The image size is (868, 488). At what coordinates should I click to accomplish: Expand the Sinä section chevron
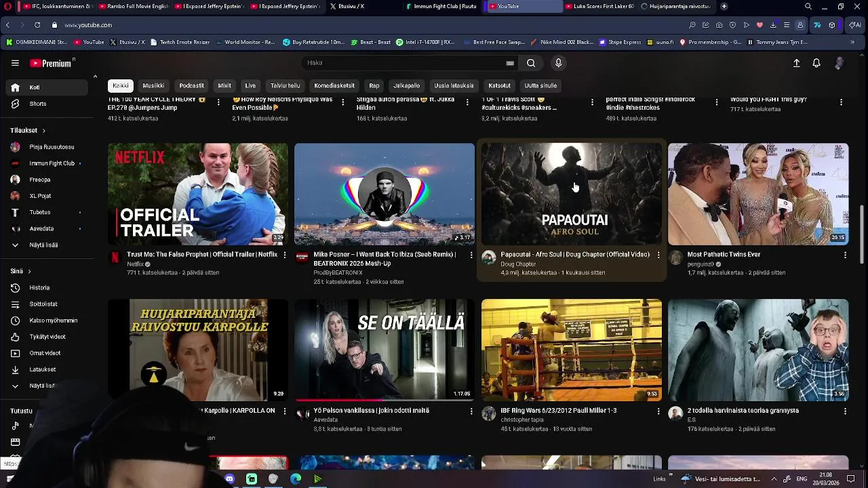(x=29, y=271)
